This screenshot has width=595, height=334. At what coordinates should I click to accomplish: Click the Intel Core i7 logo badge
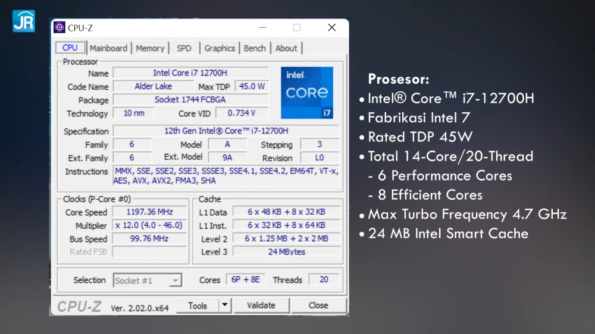(x=306, y=92)
